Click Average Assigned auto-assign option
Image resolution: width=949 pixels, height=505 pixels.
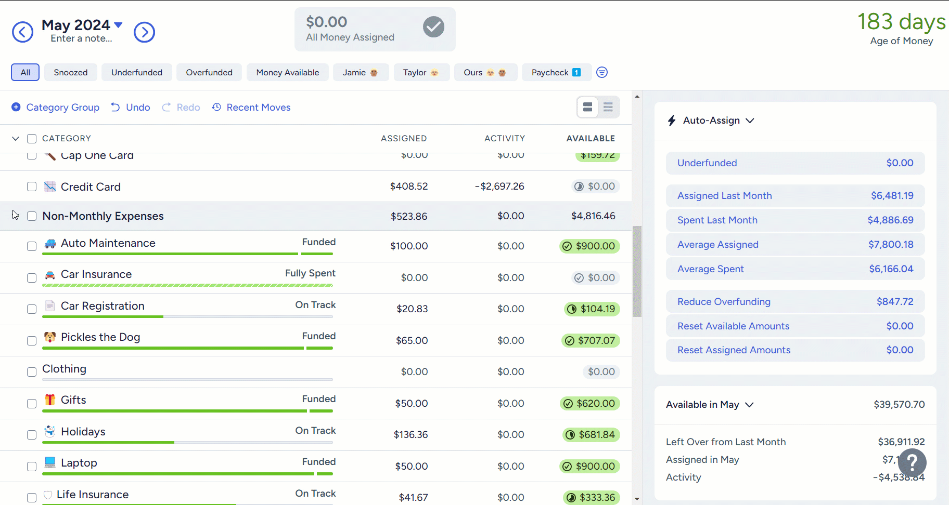point(796,245)
